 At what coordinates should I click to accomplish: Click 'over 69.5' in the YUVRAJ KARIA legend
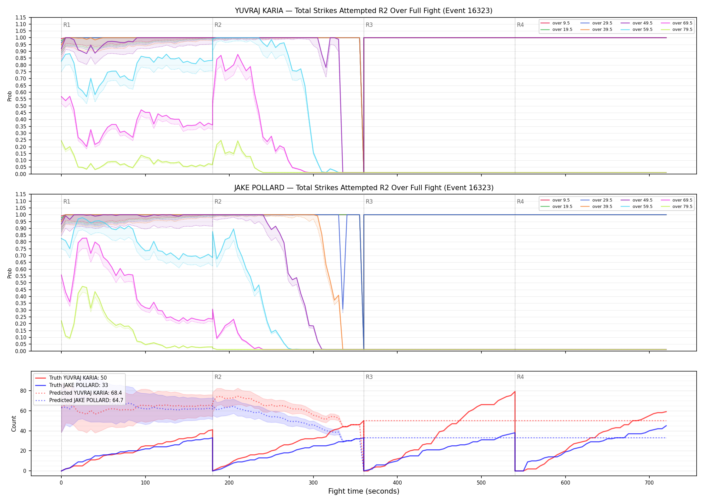pyautogui.click(x=677, y=23)
